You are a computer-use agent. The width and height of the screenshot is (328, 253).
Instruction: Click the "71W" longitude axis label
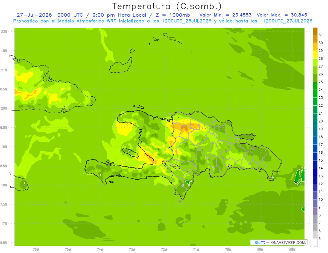(196, 249)
